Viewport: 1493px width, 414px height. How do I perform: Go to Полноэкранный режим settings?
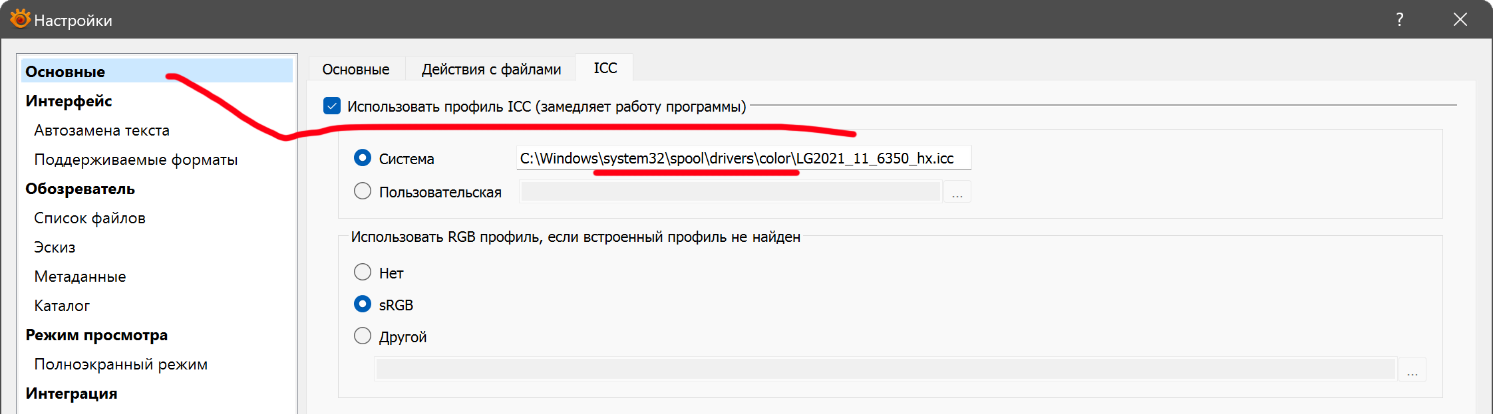click(x=120, y=364)
